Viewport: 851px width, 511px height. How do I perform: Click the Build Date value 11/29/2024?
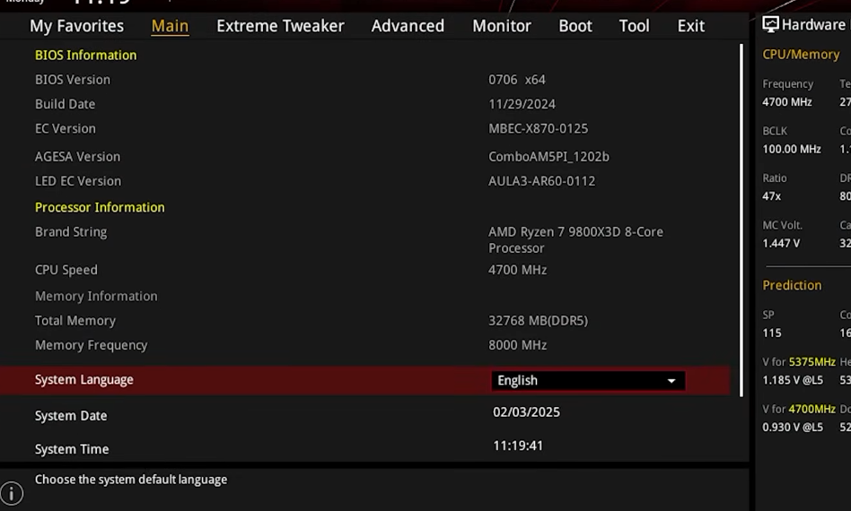pos(522,104)
